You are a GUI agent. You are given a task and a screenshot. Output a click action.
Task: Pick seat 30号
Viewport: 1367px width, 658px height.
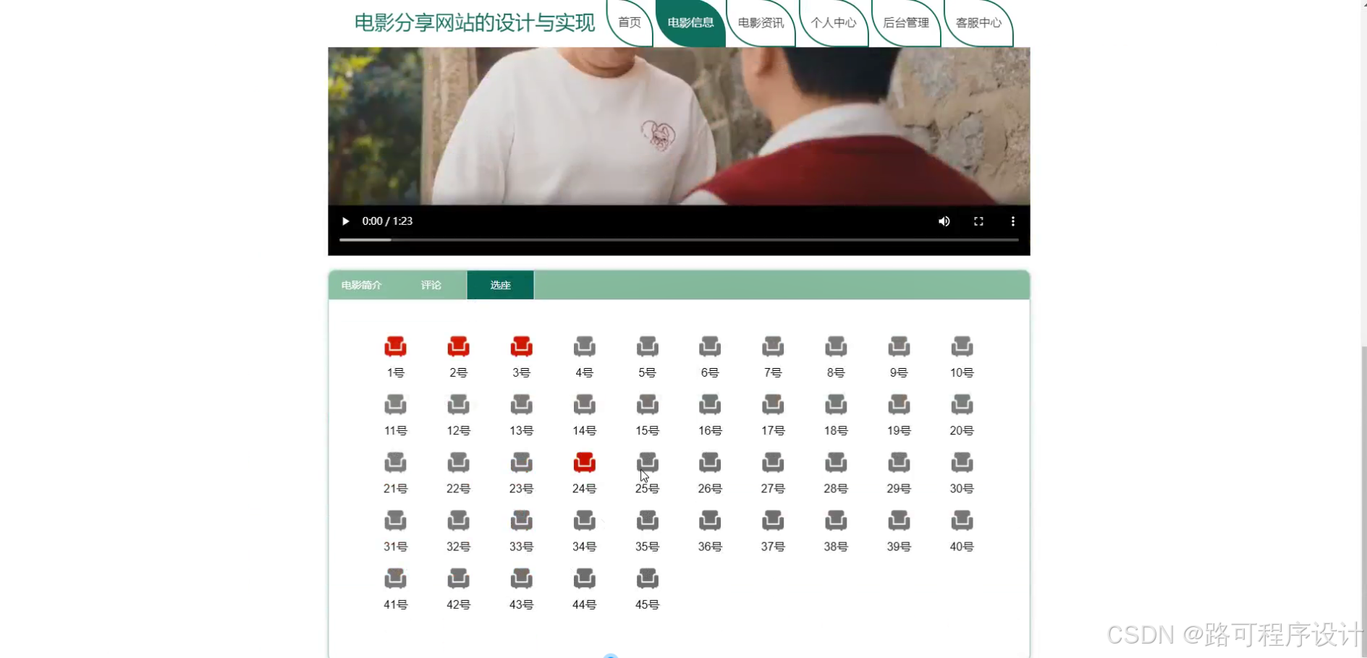click(x=962, y=462)
